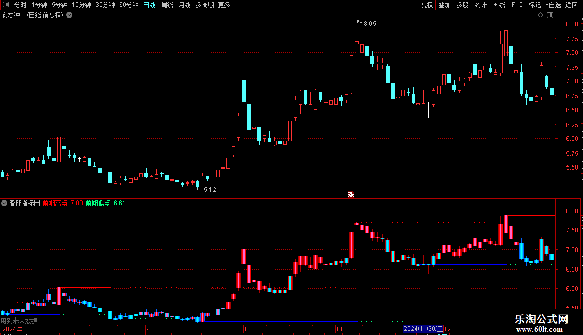This screenshot has height=335, width=583.
Task: Open 多股 multi-stock view
Action: point(462,5)
